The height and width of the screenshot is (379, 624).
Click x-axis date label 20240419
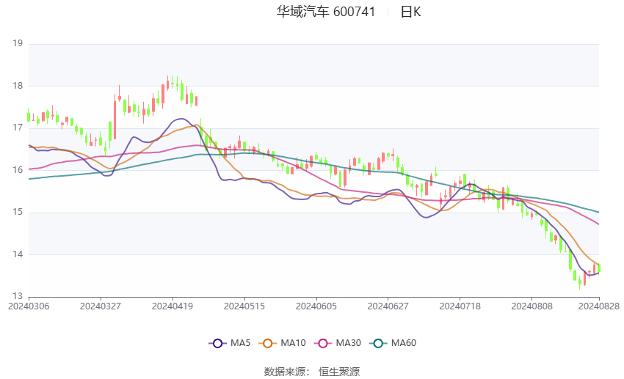point(173,306)
